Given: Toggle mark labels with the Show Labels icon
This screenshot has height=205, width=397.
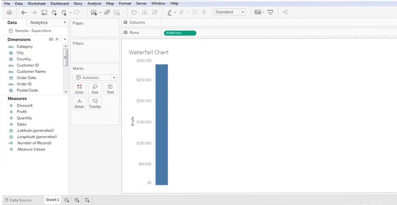Looking at the screenshot, I should point(195,12).
